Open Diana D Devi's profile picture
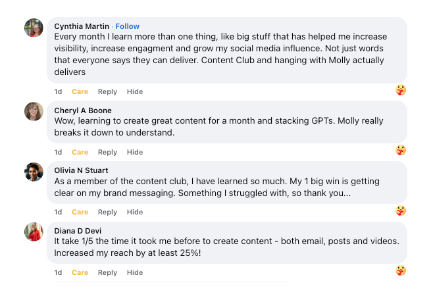 tap(34, 232)
